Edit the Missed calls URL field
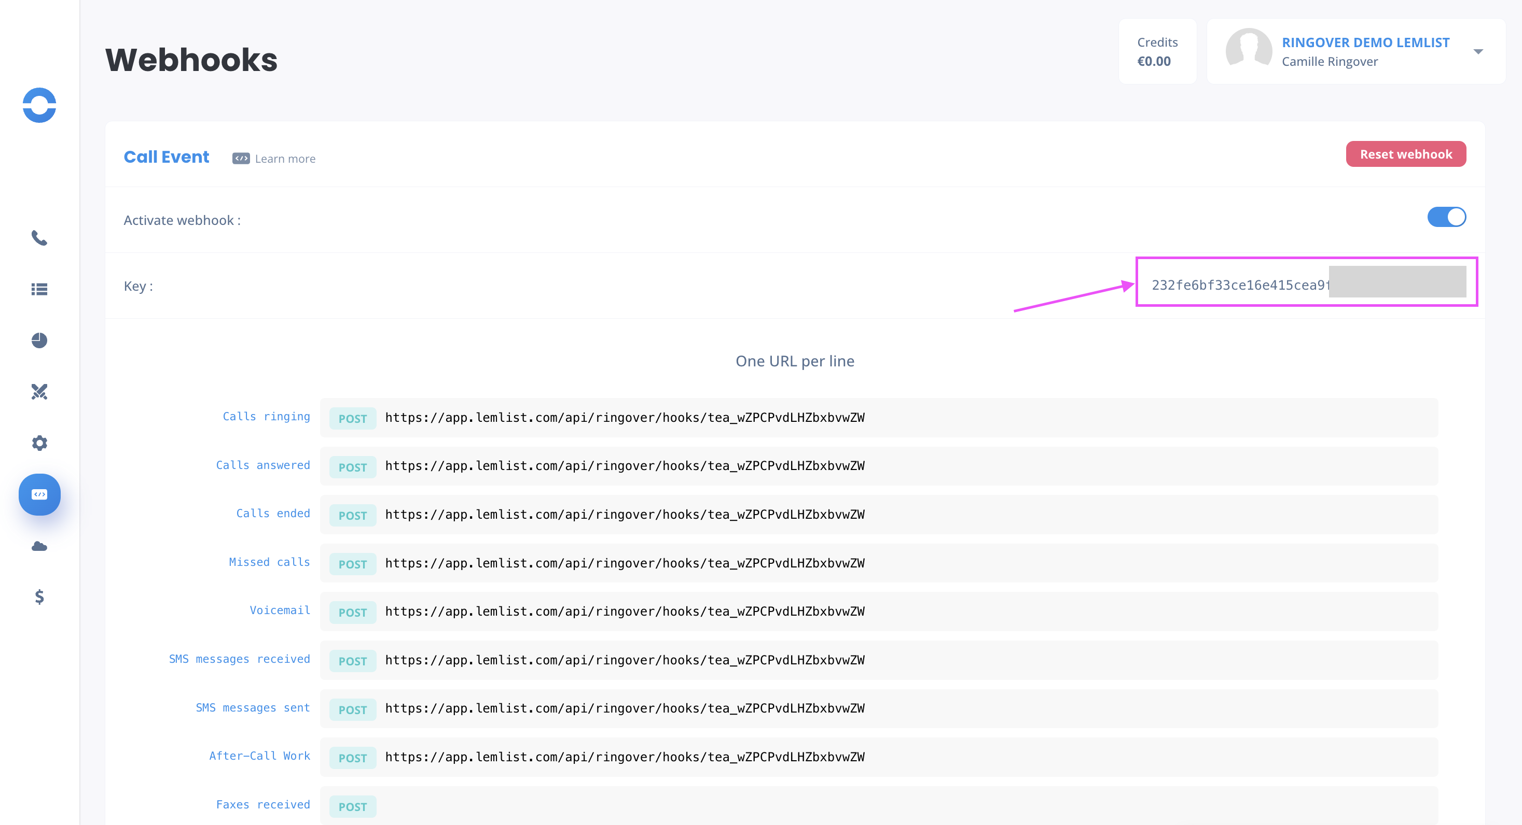The image size is (1522, 825). pyautogui.click(x=879, y=563)
